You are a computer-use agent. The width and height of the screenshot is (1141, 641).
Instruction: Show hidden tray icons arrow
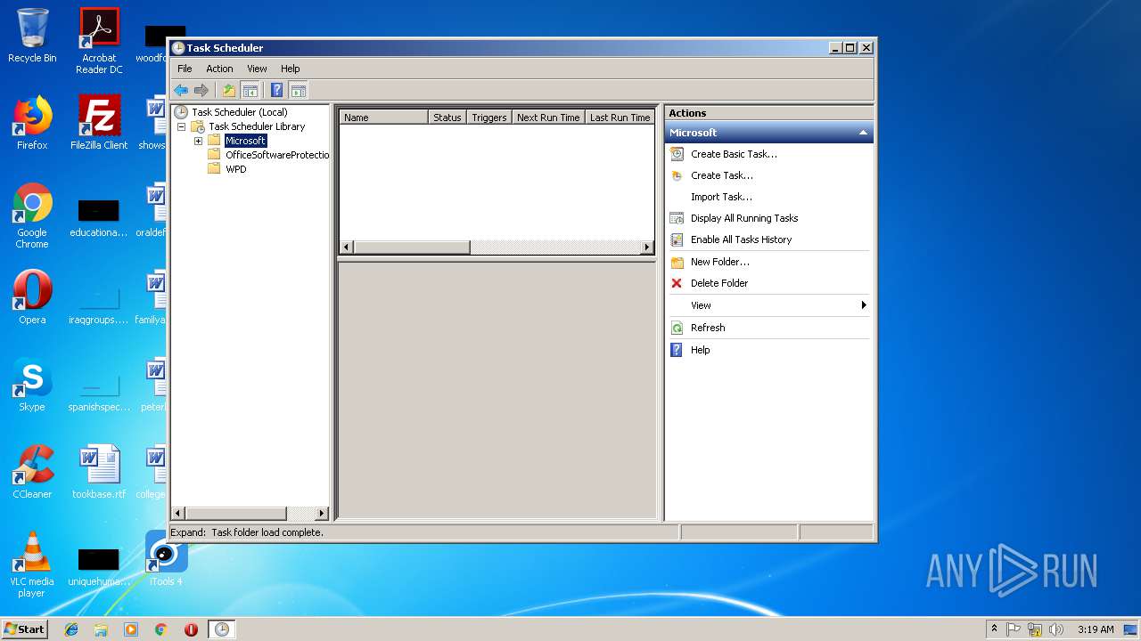[994, 629]
